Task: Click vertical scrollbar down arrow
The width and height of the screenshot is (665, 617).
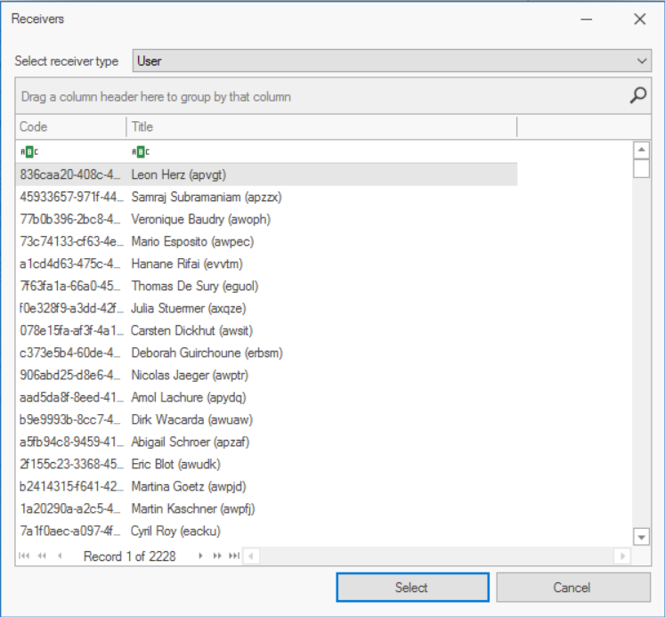Action: pos(641,537)
